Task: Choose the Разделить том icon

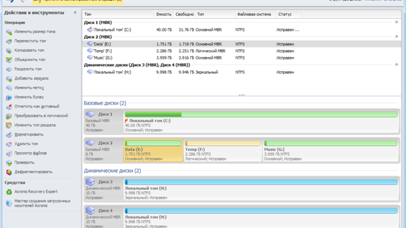Action: pos(9,69)
